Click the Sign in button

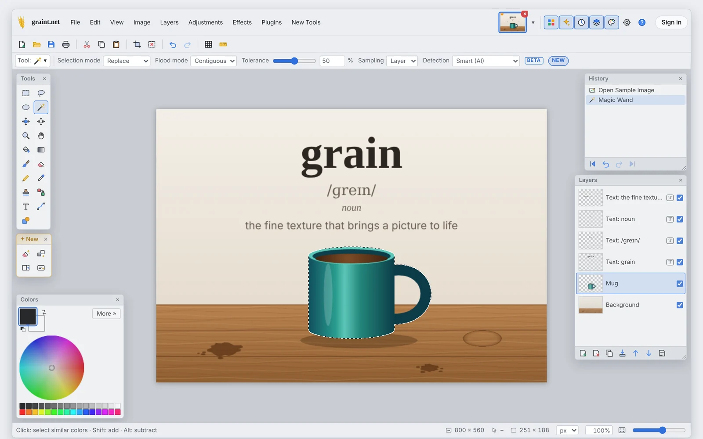click(671, 22)
